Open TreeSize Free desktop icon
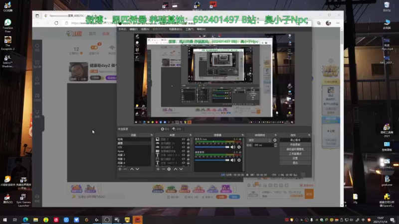399x224 pixels. (x=7, y=26)
